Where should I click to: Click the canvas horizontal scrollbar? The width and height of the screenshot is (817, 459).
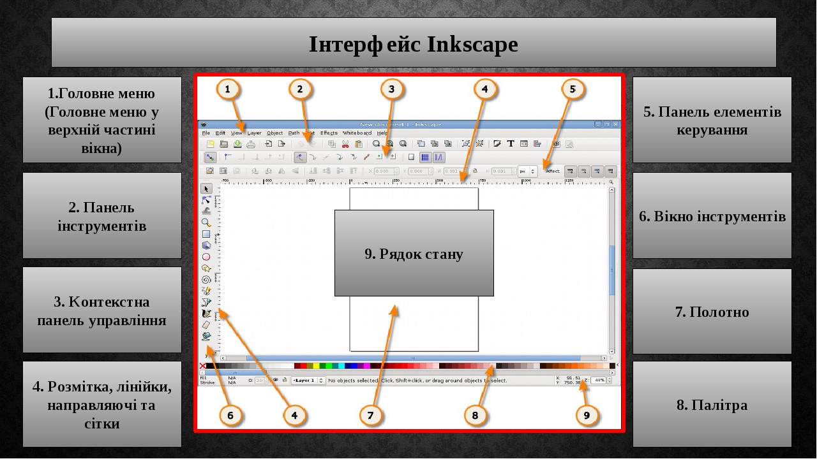click(414, 358)
